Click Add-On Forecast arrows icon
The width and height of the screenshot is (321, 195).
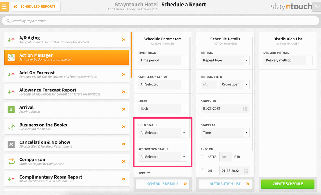point(11,75)
